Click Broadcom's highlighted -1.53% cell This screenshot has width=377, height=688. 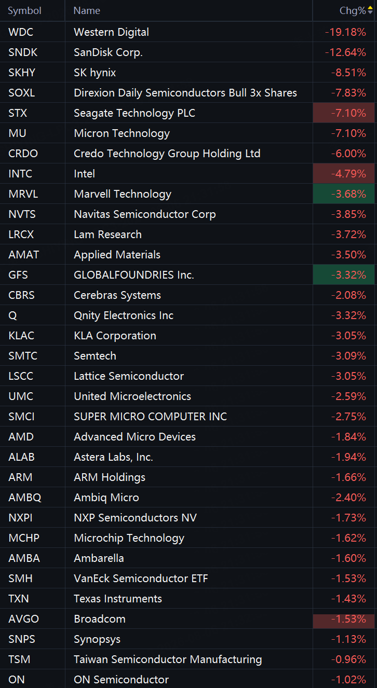344,618
